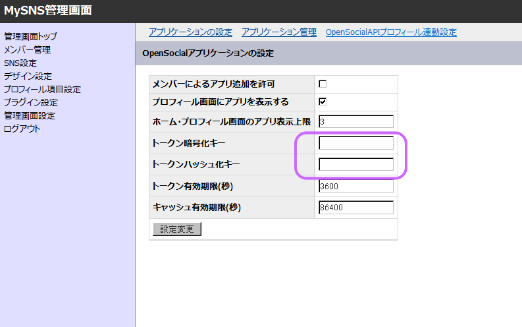Open SNS設定 from the sidebar
522x327 pixels.
pos(20,63)
